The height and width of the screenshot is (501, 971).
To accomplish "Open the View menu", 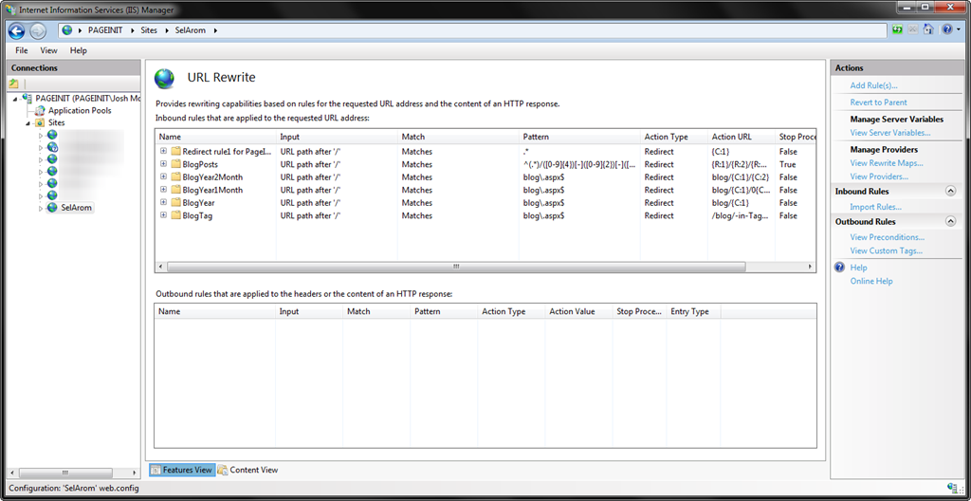I will point(48,50).
